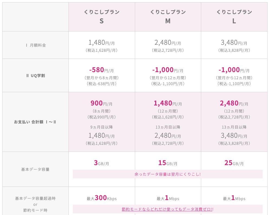Click Plan M's 13ヵ月目以降 text
Viewport: 270px width, 215px height.
168,127
